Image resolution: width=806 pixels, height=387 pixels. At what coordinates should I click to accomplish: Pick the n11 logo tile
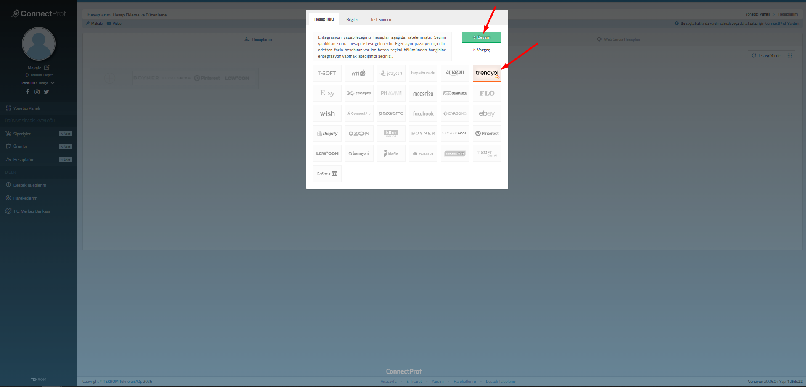pyautogui.click(x=359, y=73)
